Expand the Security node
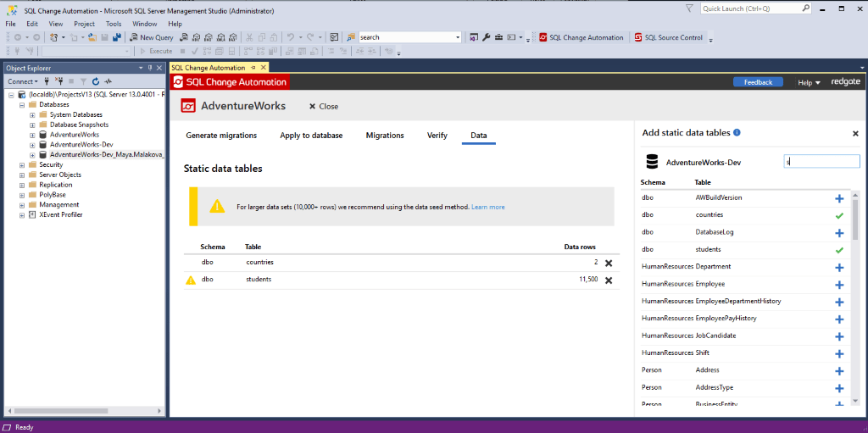Screen dimensions: 868x433 tap(22, 164)
